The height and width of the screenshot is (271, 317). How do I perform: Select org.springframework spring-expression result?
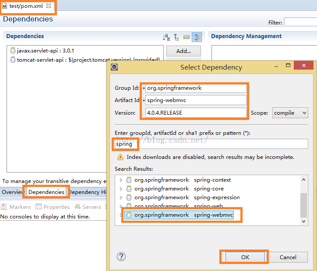click(183, 197)
